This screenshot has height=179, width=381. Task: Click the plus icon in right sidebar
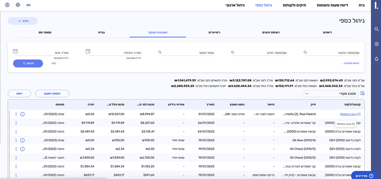point(376,44)
